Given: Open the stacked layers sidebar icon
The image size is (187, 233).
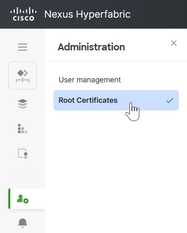Looking at the screenshot, I should (23, 104).
